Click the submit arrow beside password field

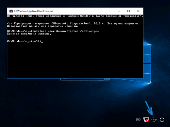(x=107, y=79)
